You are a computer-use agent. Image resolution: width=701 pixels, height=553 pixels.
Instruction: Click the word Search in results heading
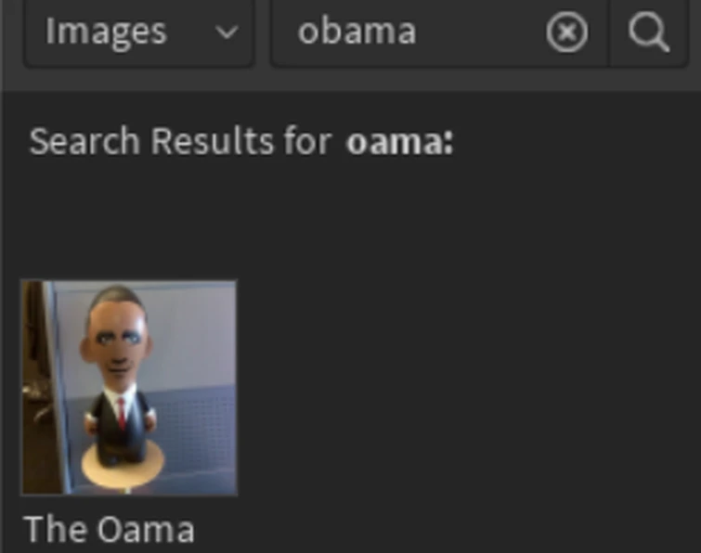pos(84,142)
